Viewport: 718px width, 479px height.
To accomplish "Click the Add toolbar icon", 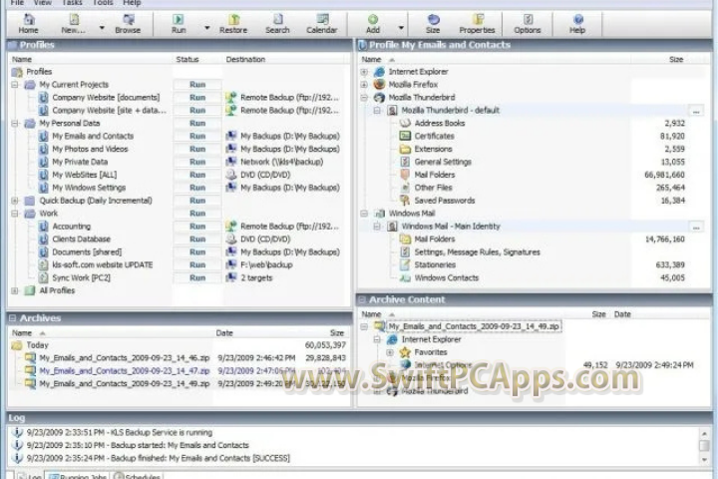I will pyautogui.click(x=373, y=24).
